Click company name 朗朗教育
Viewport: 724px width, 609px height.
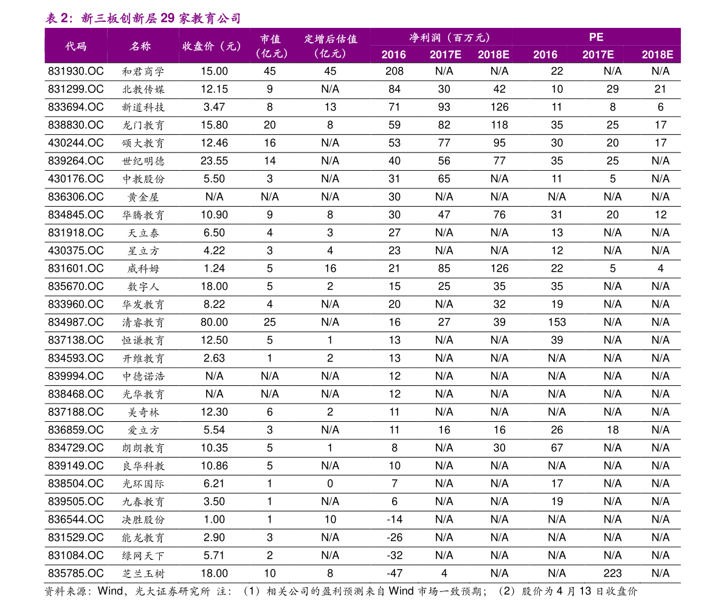point(143,448)
